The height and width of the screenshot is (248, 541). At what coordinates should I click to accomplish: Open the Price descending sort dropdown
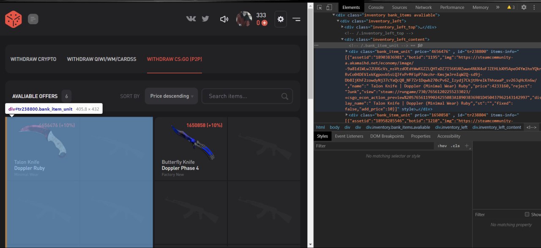[x=171, y=96]
